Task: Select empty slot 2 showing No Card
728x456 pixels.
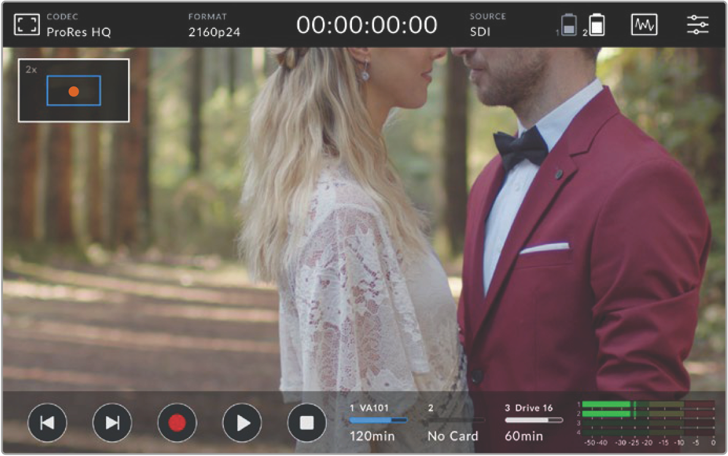Action: [453, 422]
